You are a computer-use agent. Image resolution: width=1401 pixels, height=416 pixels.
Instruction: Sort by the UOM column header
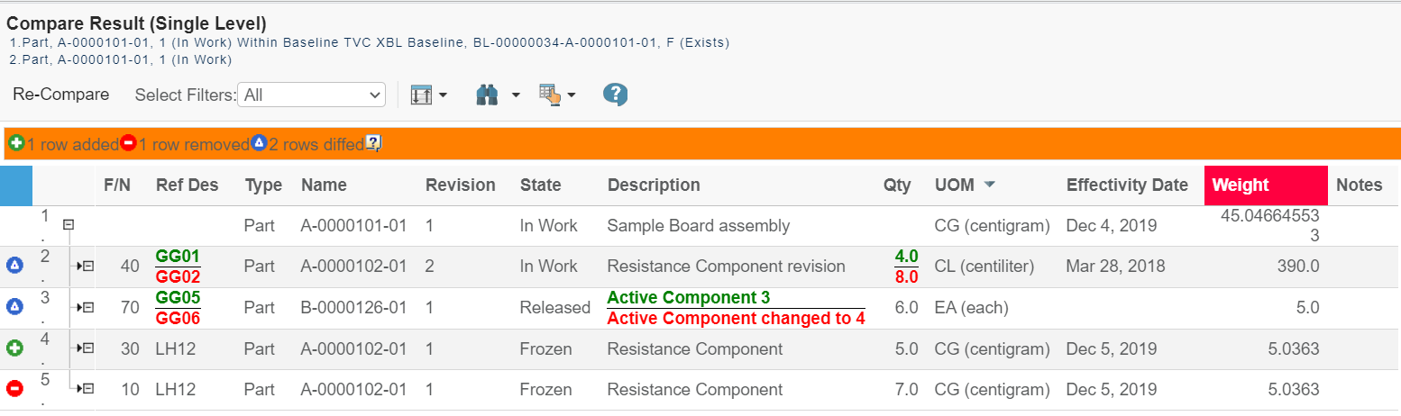click(955, 185)
